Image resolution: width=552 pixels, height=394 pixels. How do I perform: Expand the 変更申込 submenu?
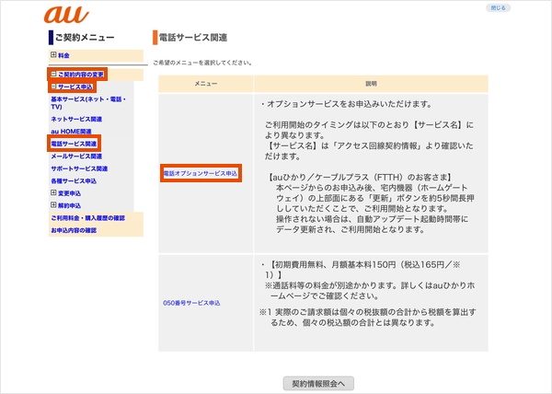click(54, 193)
